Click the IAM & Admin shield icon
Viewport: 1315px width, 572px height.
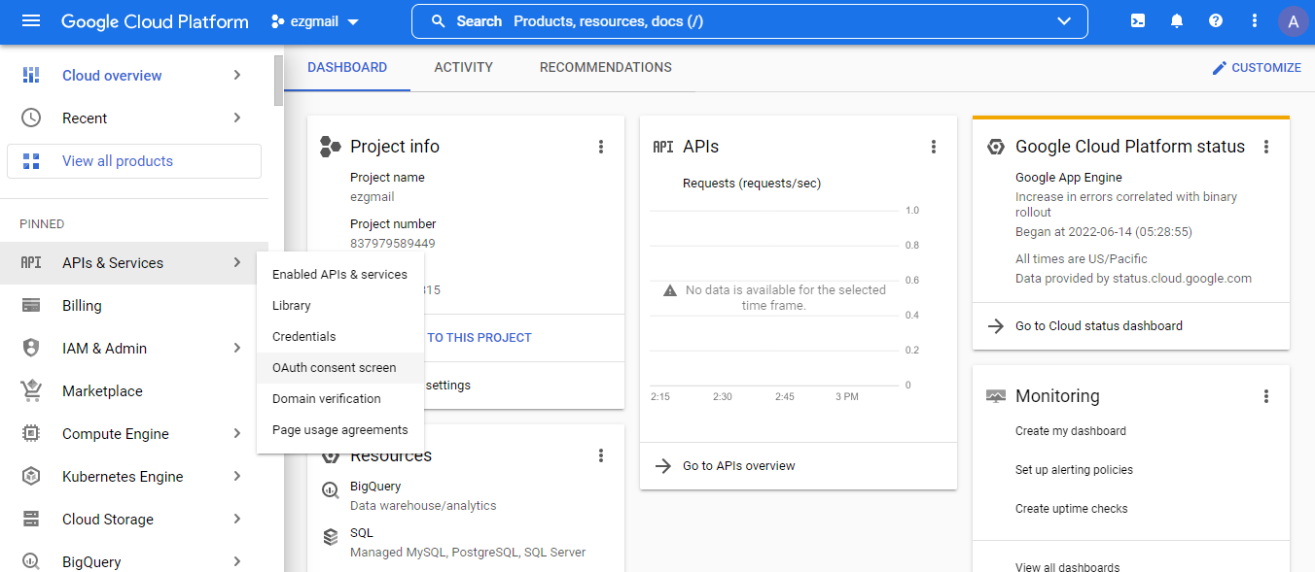[x=31, y=349]
